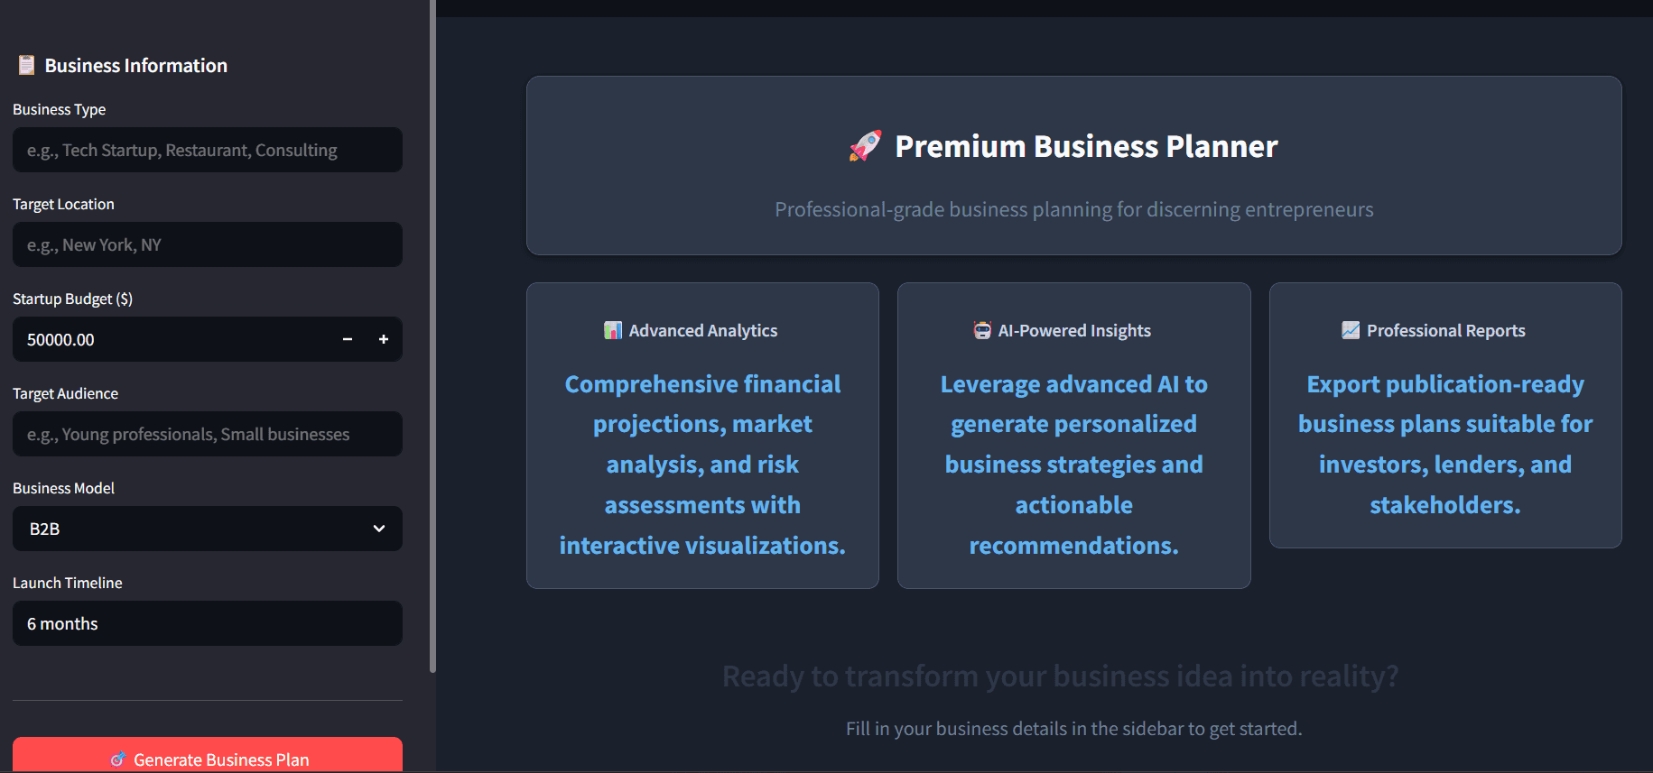The height and width of the screenshot is (773, 1653).
Task: Click the Advanced Analytics card
Action: tap(702, 435)
